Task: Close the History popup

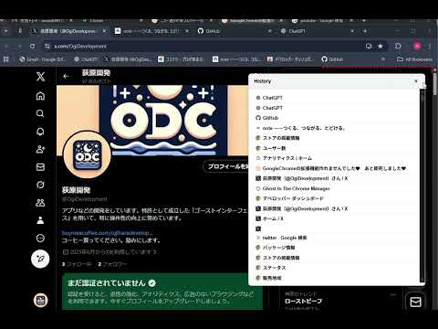Action: [x=416, y=81]
